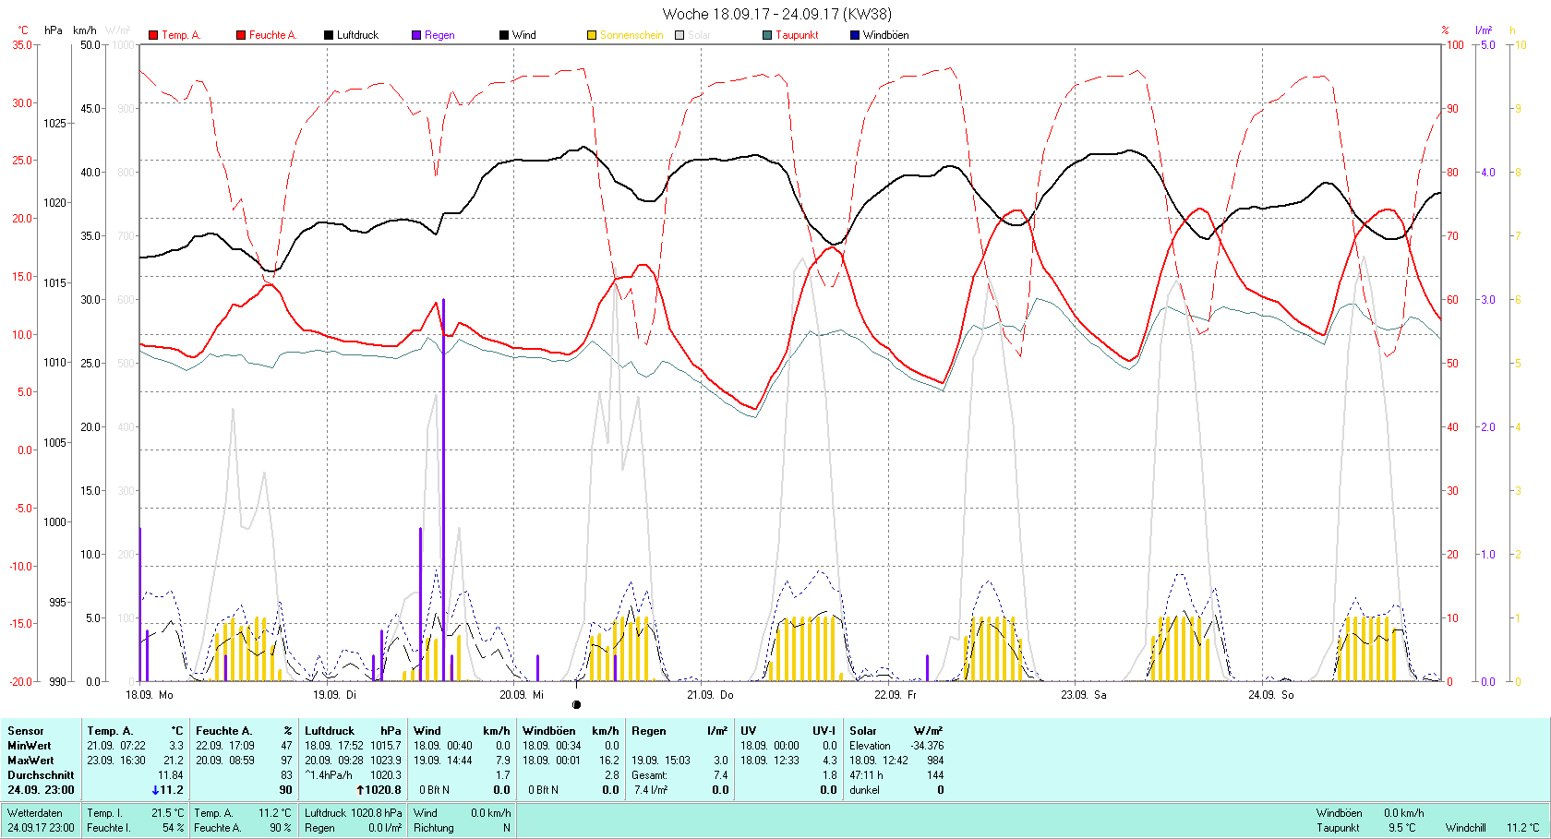Click the new moon symbol below the time axis
The width and height of the screenshot is (1551, 839).
pos(576,705)
